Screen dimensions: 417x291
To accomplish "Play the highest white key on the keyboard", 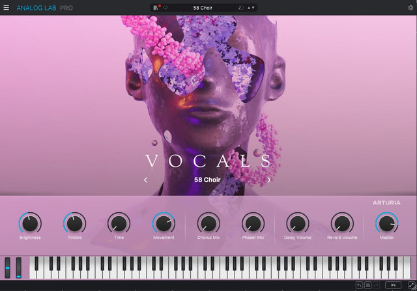I will 409,268.
